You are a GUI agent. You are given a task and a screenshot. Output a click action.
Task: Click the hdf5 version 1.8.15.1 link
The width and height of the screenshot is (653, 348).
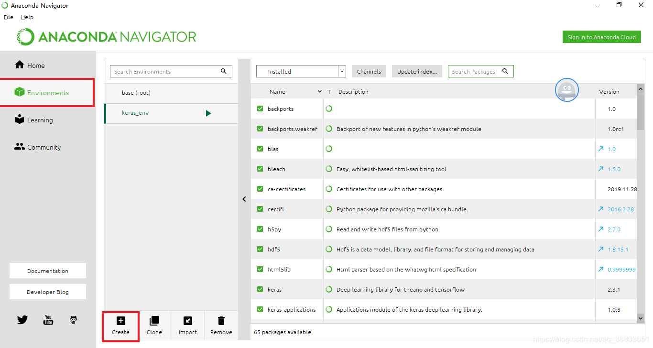(618, 250)
